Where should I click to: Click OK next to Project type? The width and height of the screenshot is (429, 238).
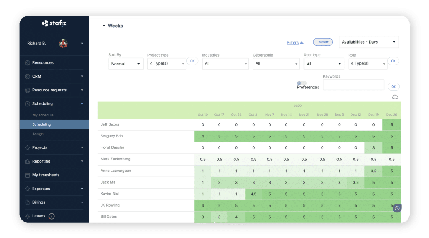click(x=192, y=61)
